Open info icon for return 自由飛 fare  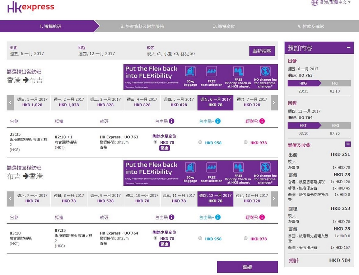tap(172, 217)
